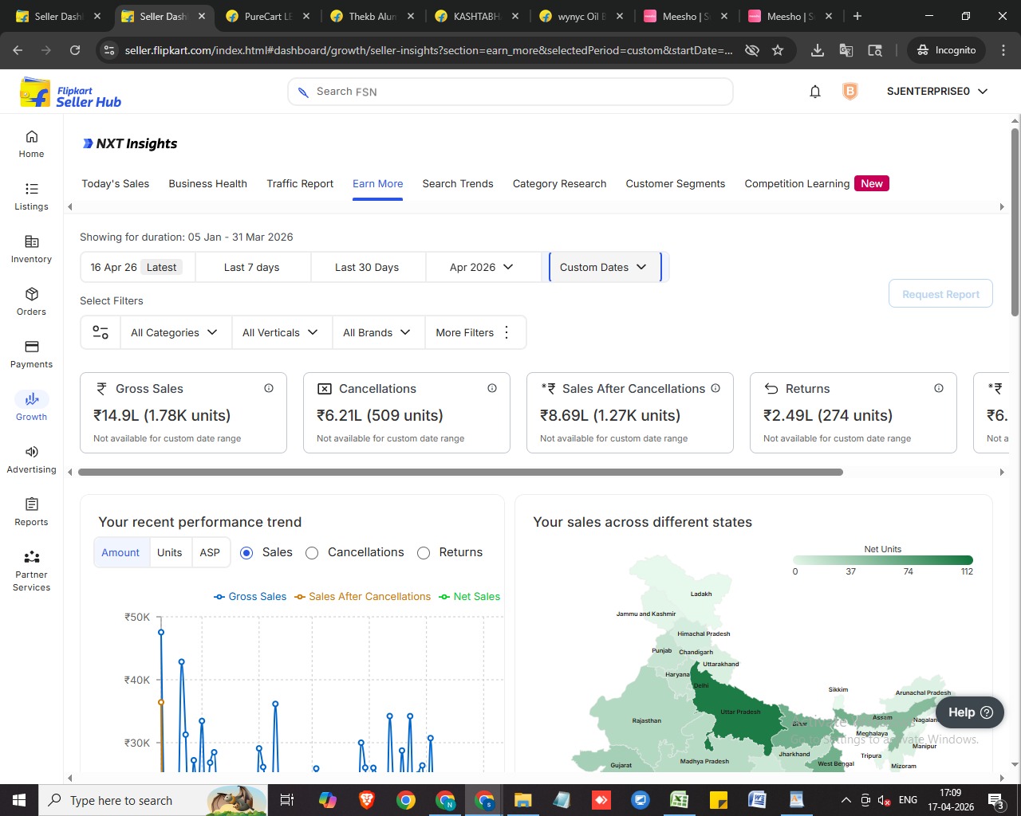The height and width of the screenshot is (816, 1021).
Task: Expand the All Brands dropdown
Action: [378, 332]
